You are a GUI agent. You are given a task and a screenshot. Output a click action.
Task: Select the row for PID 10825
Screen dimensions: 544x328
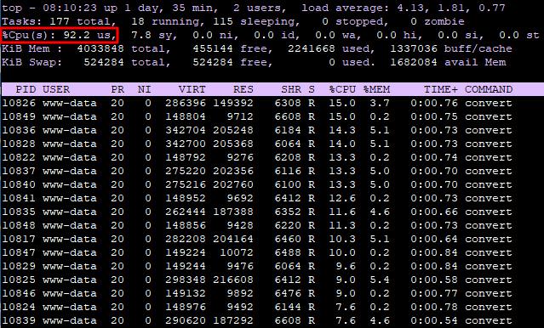click(x=257, y=280)
